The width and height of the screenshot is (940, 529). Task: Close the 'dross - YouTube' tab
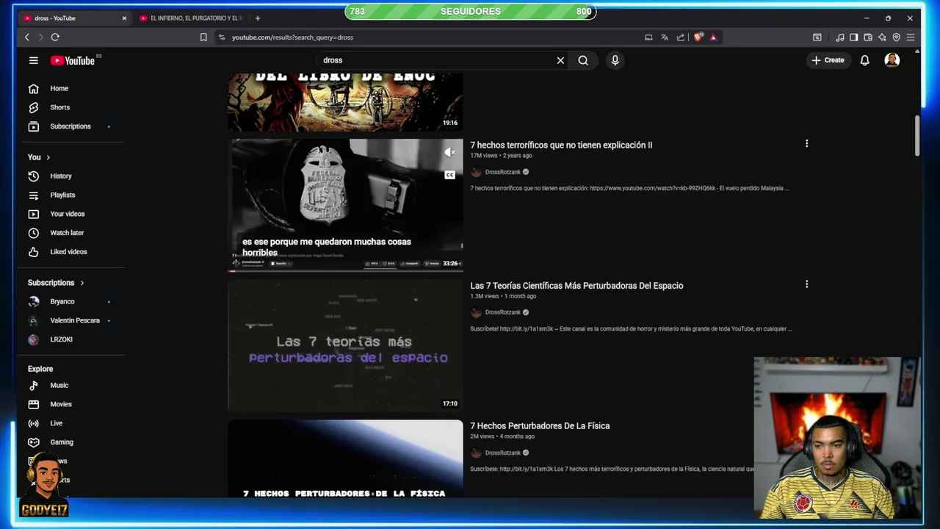pos(124,18)
